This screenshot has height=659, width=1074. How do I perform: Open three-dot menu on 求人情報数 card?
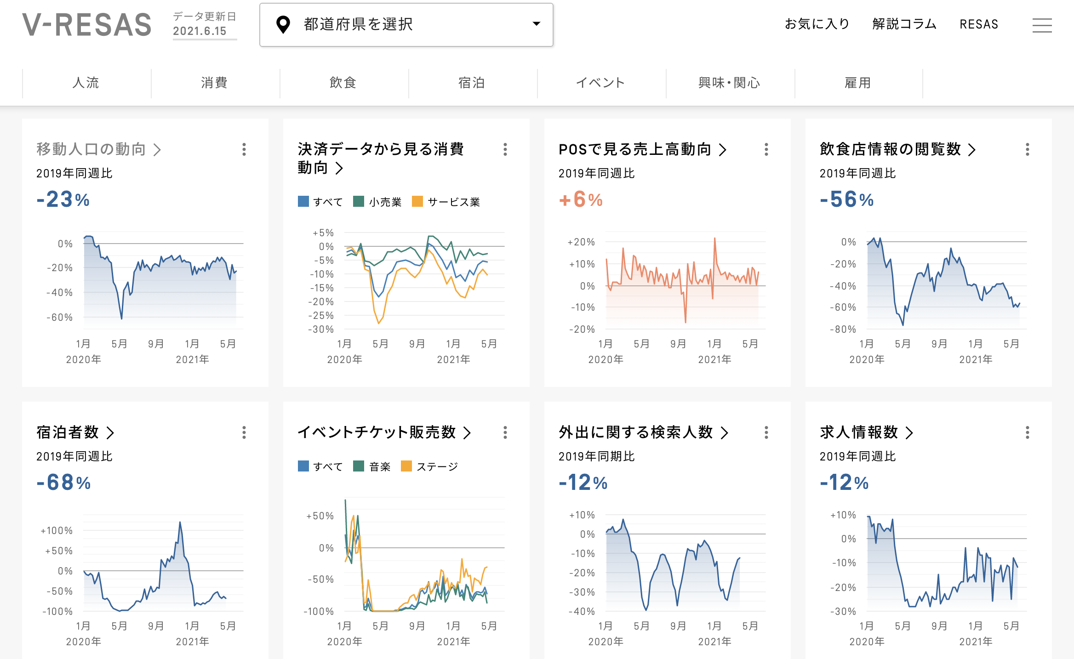pos(1027,432)
